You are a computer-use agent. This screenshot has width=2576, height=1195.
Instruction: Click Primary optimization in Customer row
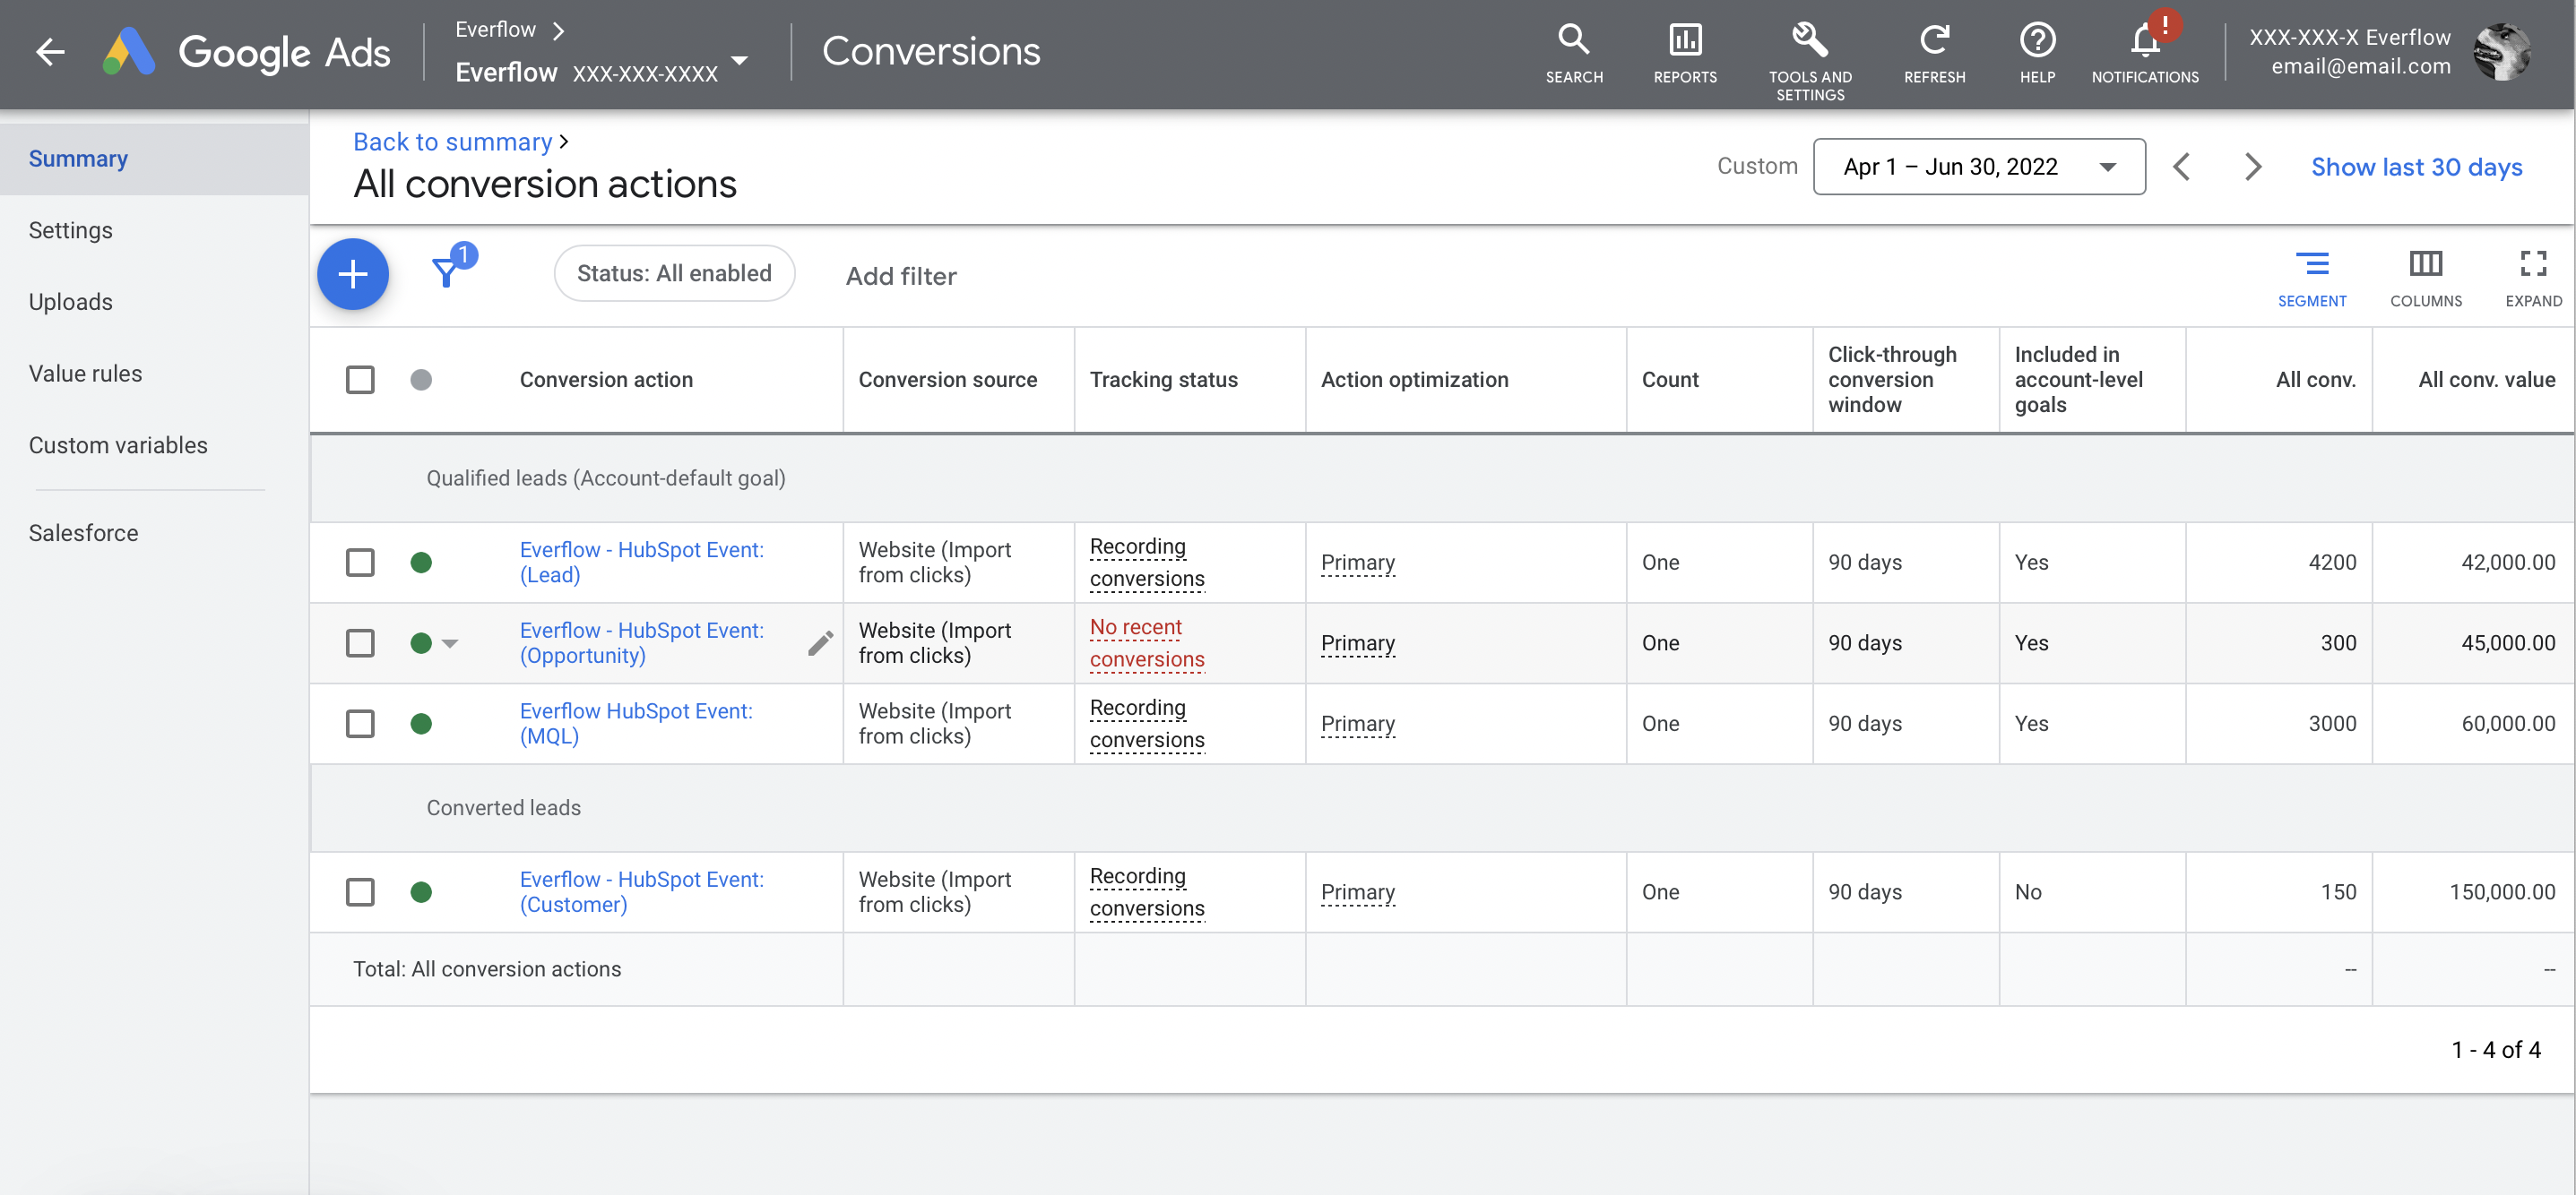click(x=1357, y=892)
